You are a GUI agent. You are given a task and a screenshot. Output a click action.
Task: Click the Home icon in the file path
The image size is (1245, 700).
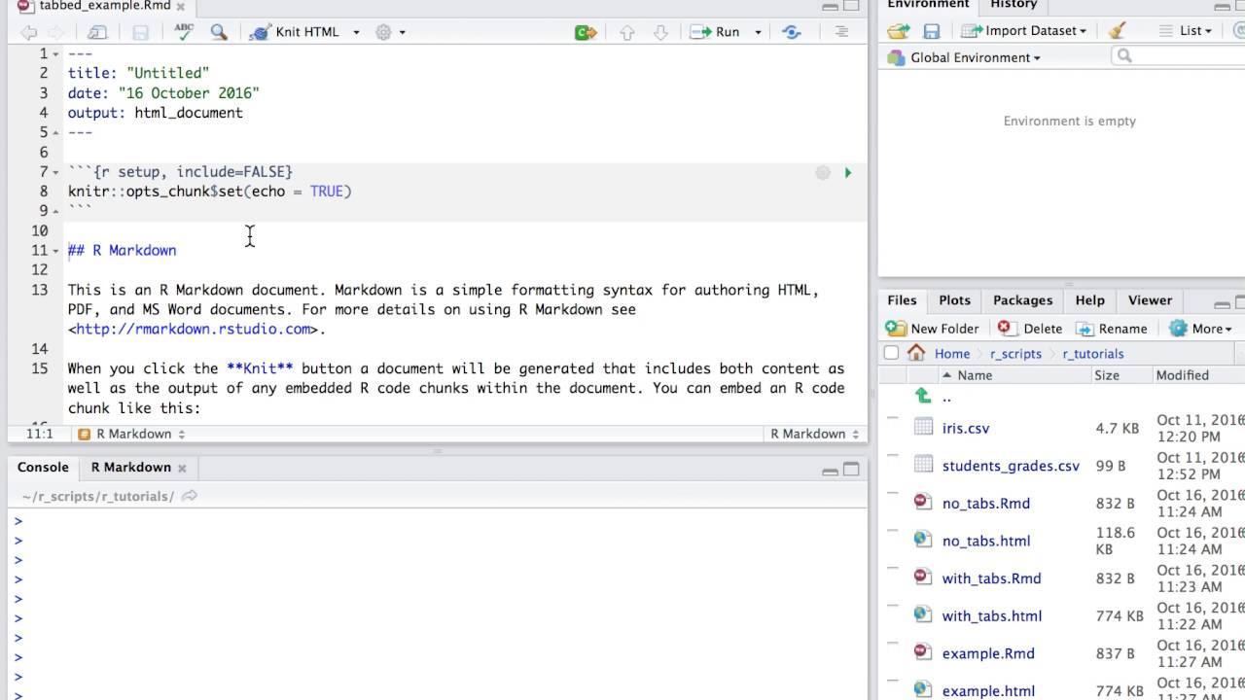(x=916, y=354)
